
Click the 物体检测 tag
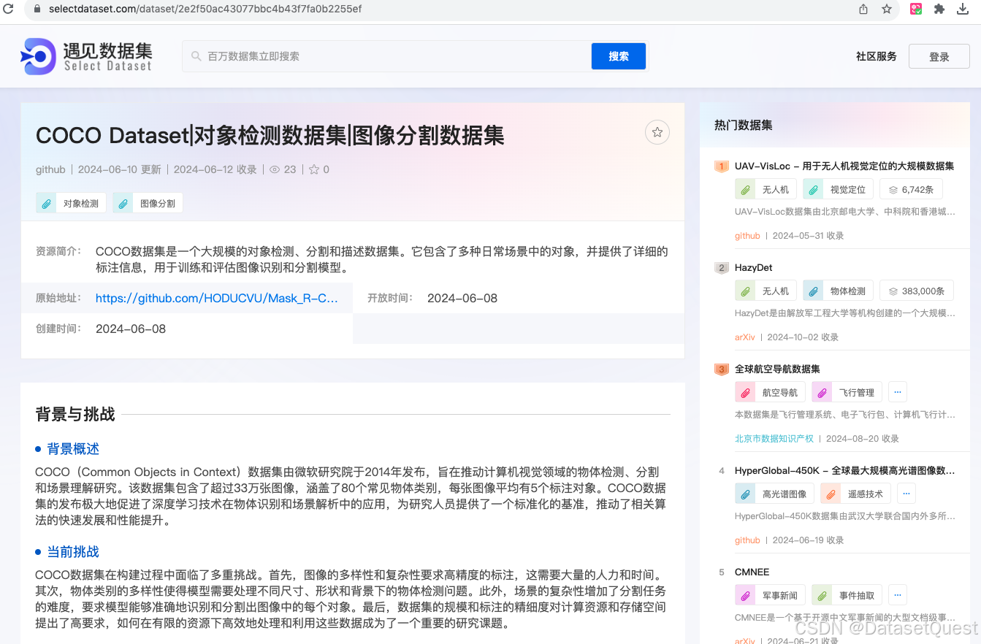coord(839,291)
